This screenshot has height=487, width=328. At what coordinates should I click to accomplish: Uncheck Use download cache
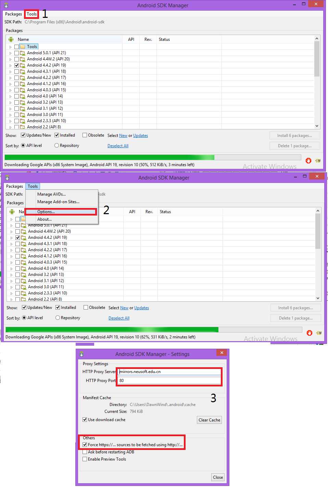[85, 420]
